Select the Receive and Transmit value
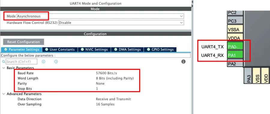 (113, 99)
